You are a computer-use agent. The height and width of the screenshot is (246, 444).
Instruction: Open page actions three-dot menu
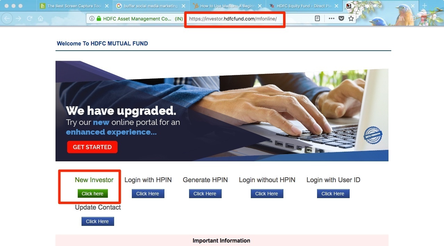pyautogui.click(x=332, y=19)
